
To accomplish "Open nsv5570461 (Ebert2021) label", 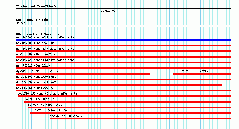I will click(x=46, y=105).
